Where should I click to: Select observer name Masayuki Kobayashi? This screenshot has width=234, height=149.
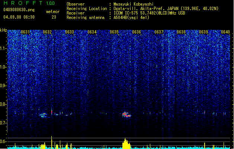[x=134, y=4]
